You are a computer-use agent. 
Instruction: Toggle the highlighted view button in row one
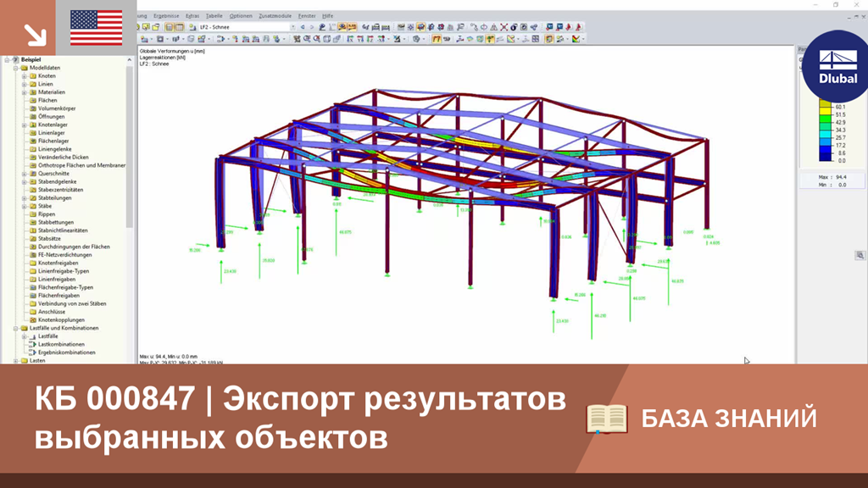pos(421,27)
